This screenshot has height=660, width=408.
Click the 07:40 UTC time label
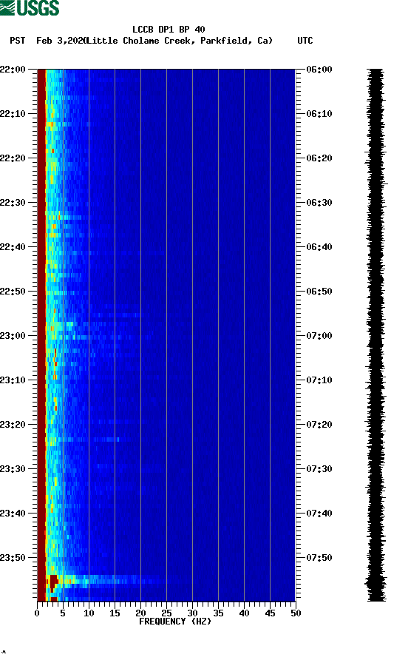(x=319, y=513)
